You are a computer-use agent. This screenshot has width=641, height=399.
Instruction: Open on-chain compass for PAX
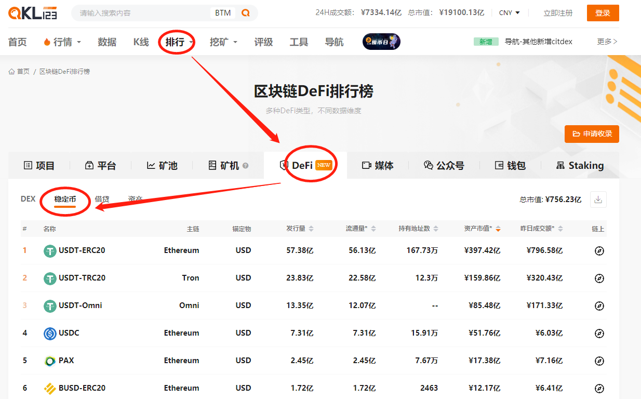(599, 361)
